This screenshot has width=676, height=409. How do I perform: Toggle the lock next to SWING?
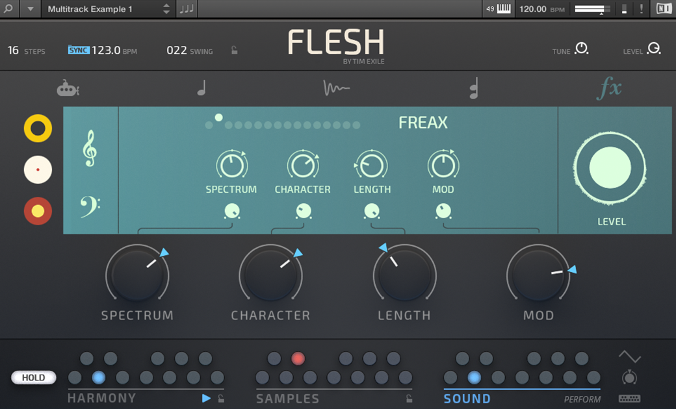pos(234,51)
